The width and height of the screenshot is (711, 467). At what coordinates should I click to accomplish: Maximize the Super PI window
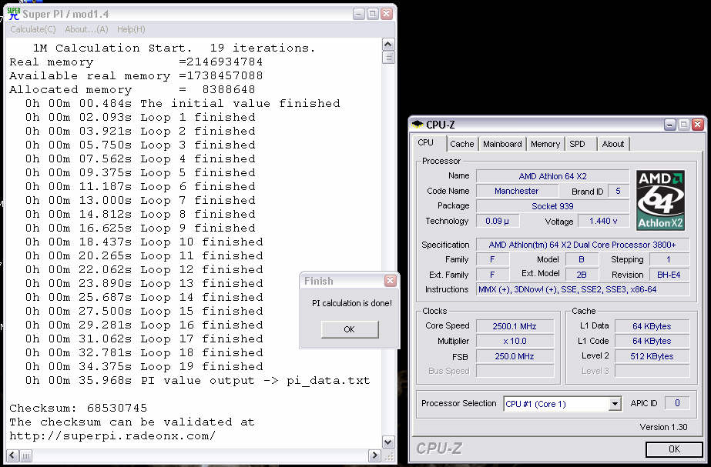(x=373, y=14)
